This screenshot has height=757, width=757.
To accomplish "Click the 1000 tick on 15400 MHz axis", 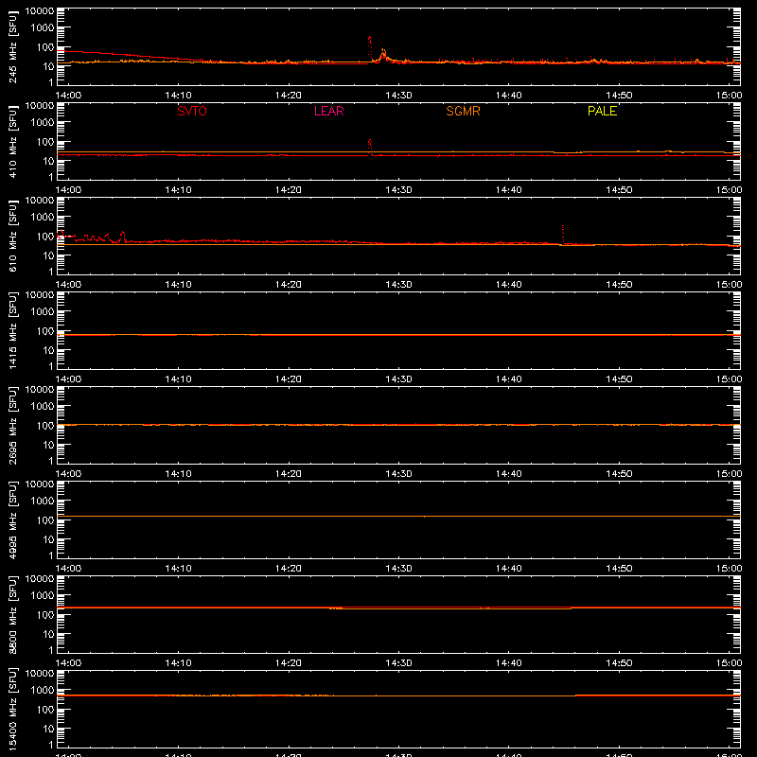I will (43, 691).
